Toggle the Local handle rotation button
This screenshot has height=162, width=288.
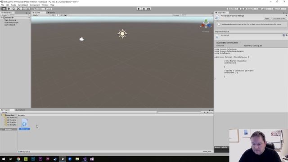click(48, 9)
